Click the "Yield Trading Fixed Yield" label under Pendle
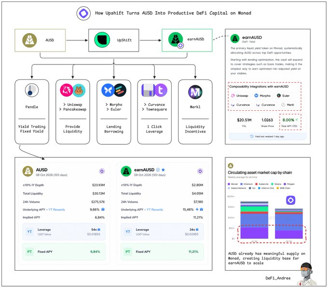 pyautogui.click(x=32, y=129)
